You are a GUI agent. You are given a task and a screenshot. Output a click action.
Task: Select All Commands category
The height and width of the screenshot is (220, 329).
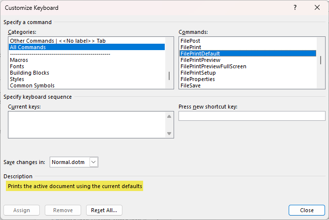click(87, 47)
